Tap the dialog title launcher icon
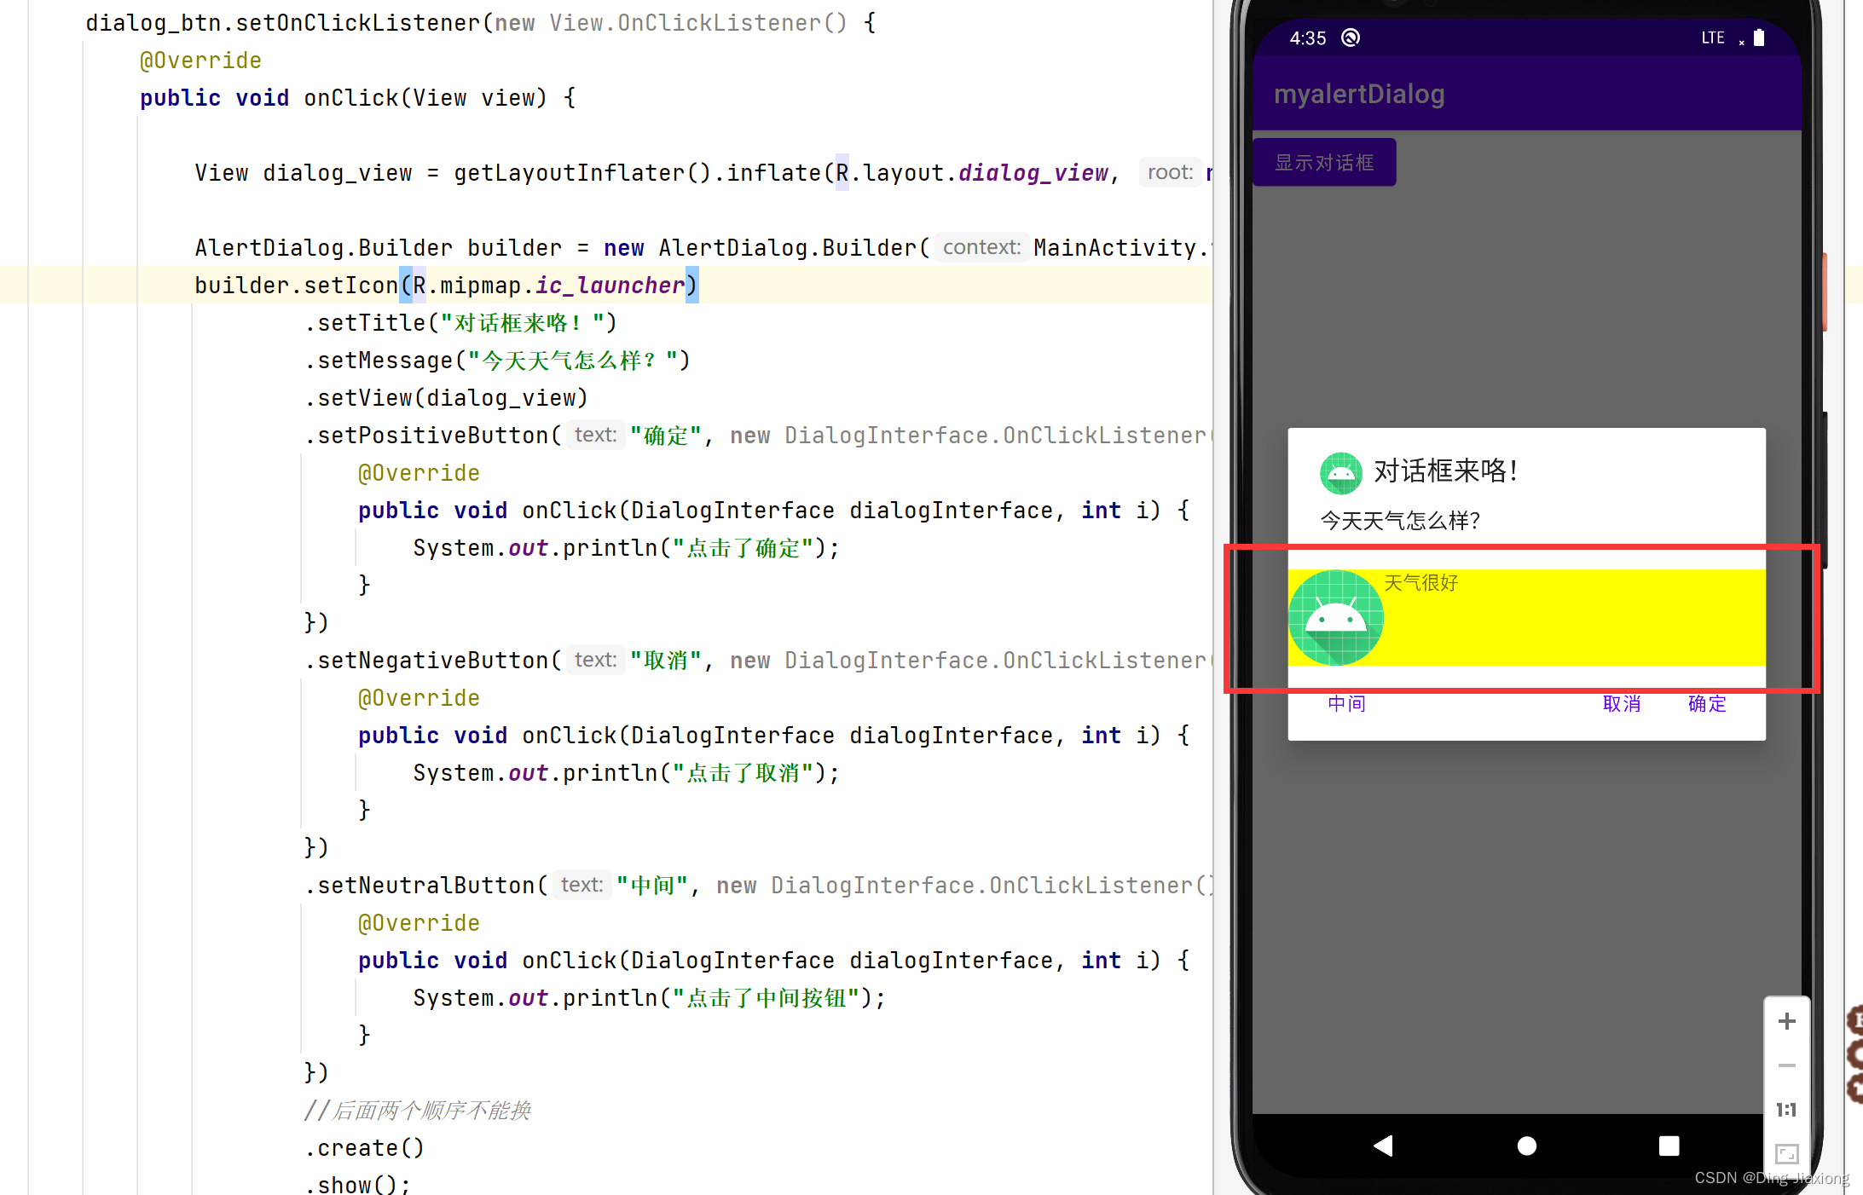Viewport: 1863px width, 1195px height. (1341, 473)
